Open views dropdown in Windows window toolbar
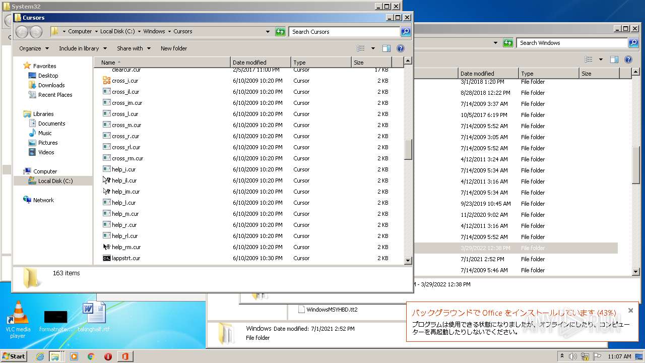Screen dimensions: 645x363 tap(601, 59)
